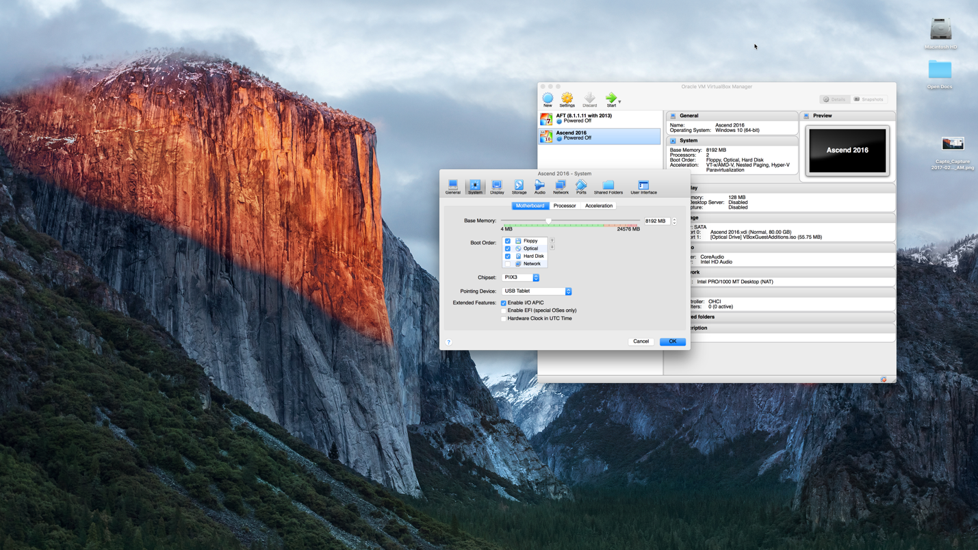Viewport: 978px width, 550px height.
Task: Click the Windows 10 (64-bit) operating system value
Action: (737, 130)
